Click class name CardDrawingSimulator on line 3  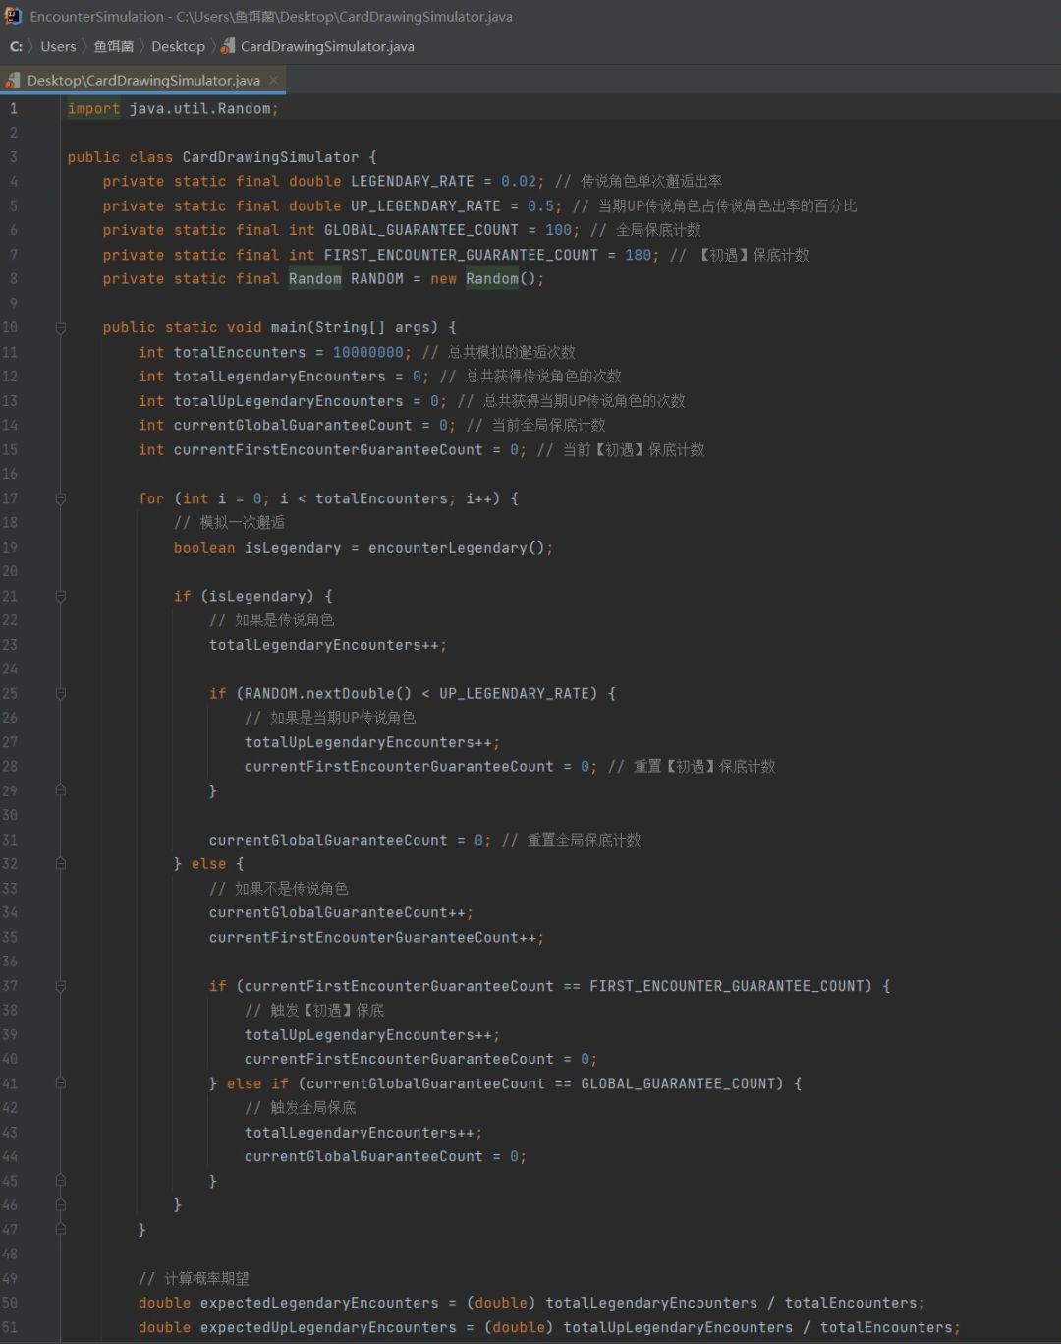coord(270,157)
